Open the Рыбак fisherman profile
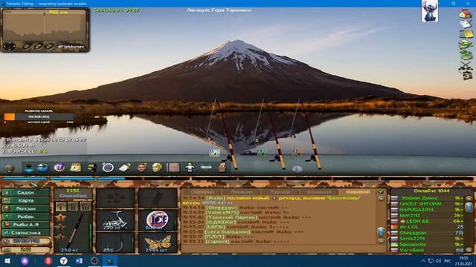This screenshot has height=267, width=476. click(x=25, y=217)
